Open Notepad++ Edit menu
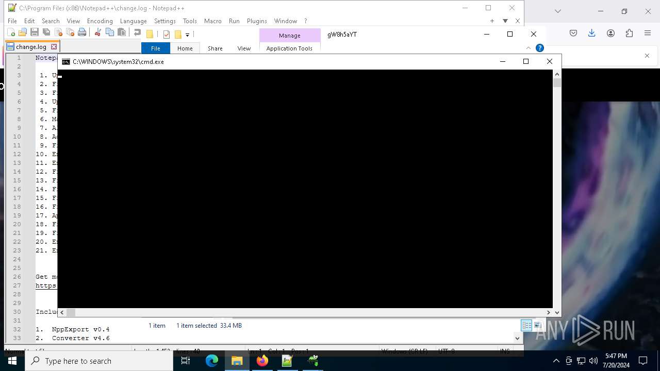 click(x=29, y=21)
